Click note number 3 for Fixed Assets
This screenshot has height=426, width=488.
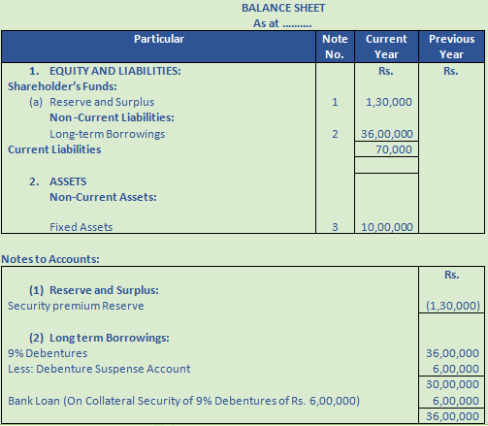335,227
